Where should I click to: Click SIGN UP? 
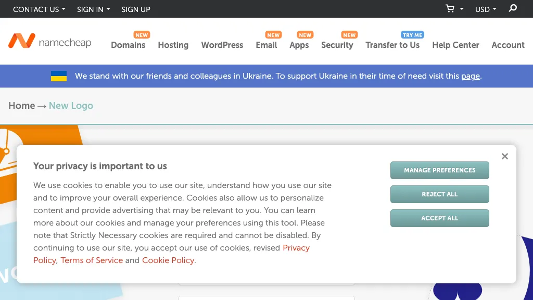[x=135, y=9]
